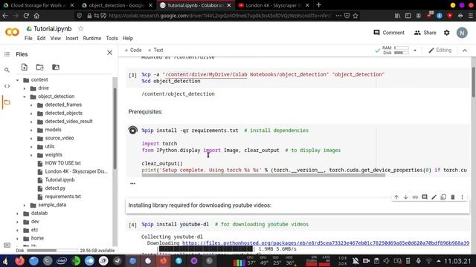This screenshot has width=476, height=267.
Task: Copy link to the selected cell
Action: tap(415, 197)
